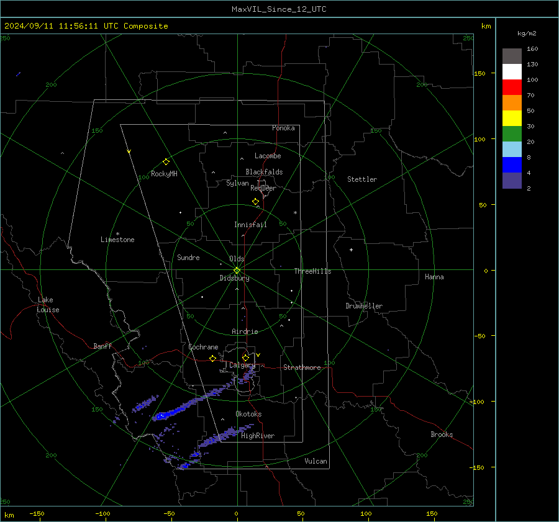
Task: Click the kg/m2 units label
Action: pyautogui.click(x=527, y=34)
